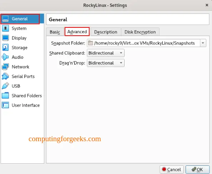212x174 pixels.
Task: Expand the Snapshot Folder dropdown arrow
Action: (203, 43)
